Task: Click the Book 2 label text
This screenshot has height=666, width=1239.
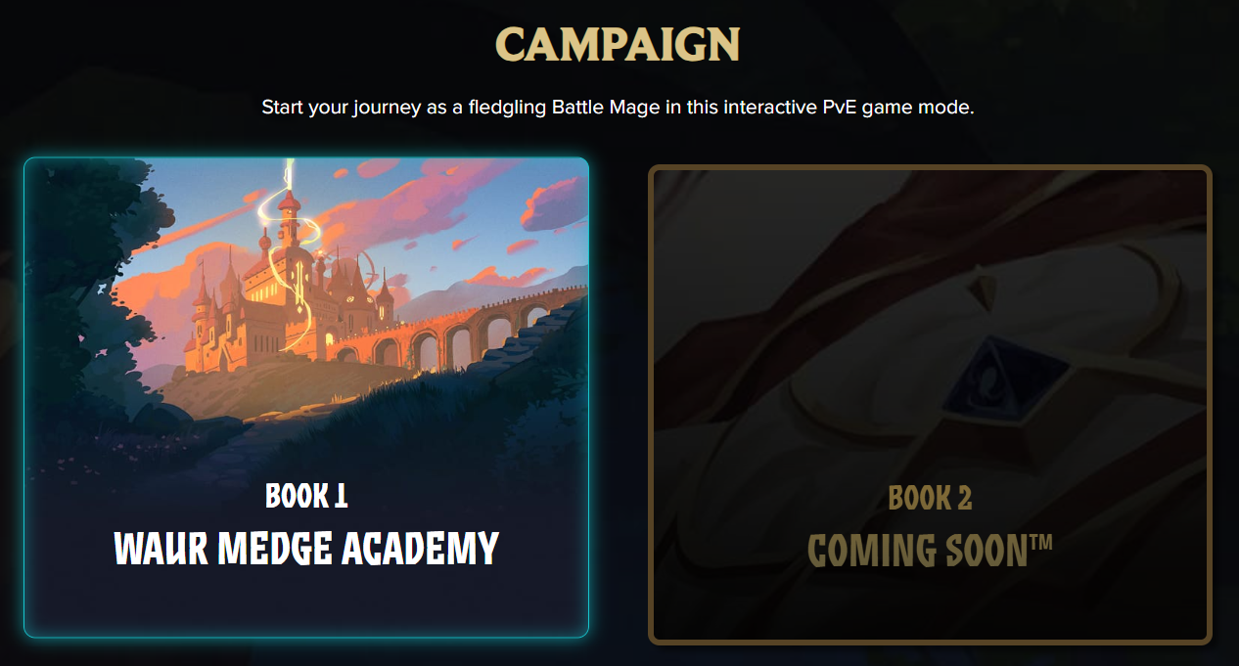Action: tap(930, 498)
